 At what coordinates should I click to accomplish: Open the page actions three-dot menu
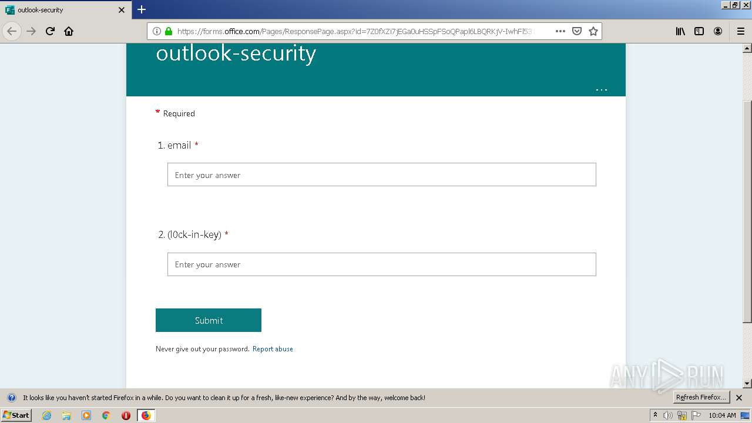(x=560, y=31)
